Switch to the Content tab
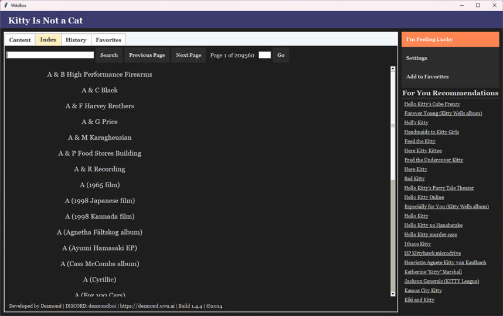This screenshot has width=503, height=316. [20, 40]
